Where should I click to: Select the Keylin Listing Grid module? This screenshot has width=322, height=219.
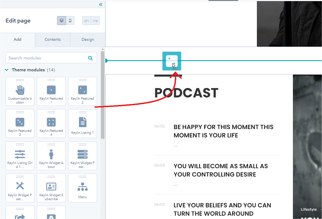tap(20, 156)
